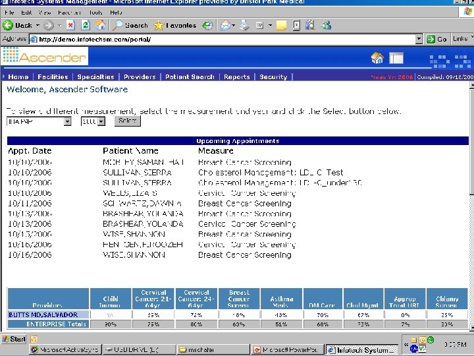Open the Specialties nav tab
Viewport: 474px width, 356px height.
(95, 77)
